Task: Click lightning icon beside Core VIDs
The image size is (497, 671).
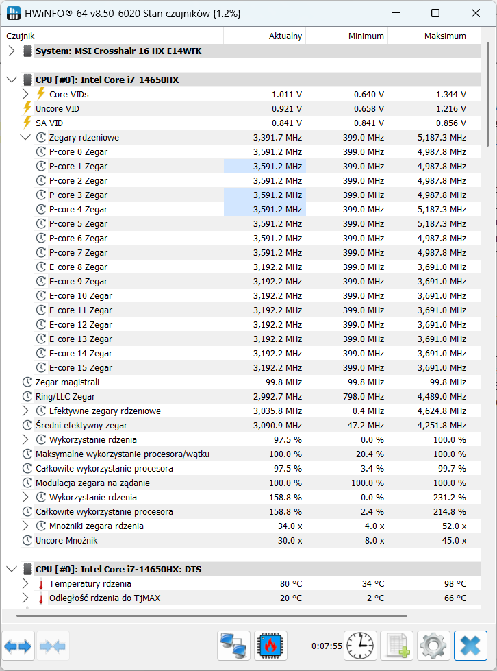Action: tap(40, 94)
